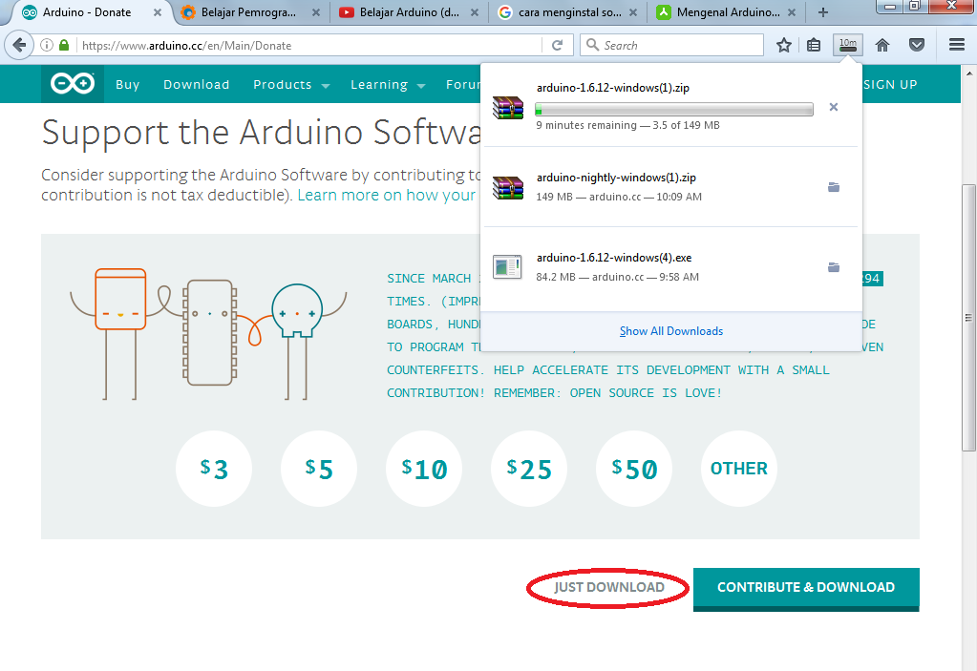
Task: Reload the Arduino donate page
Action: pos(556,45)
